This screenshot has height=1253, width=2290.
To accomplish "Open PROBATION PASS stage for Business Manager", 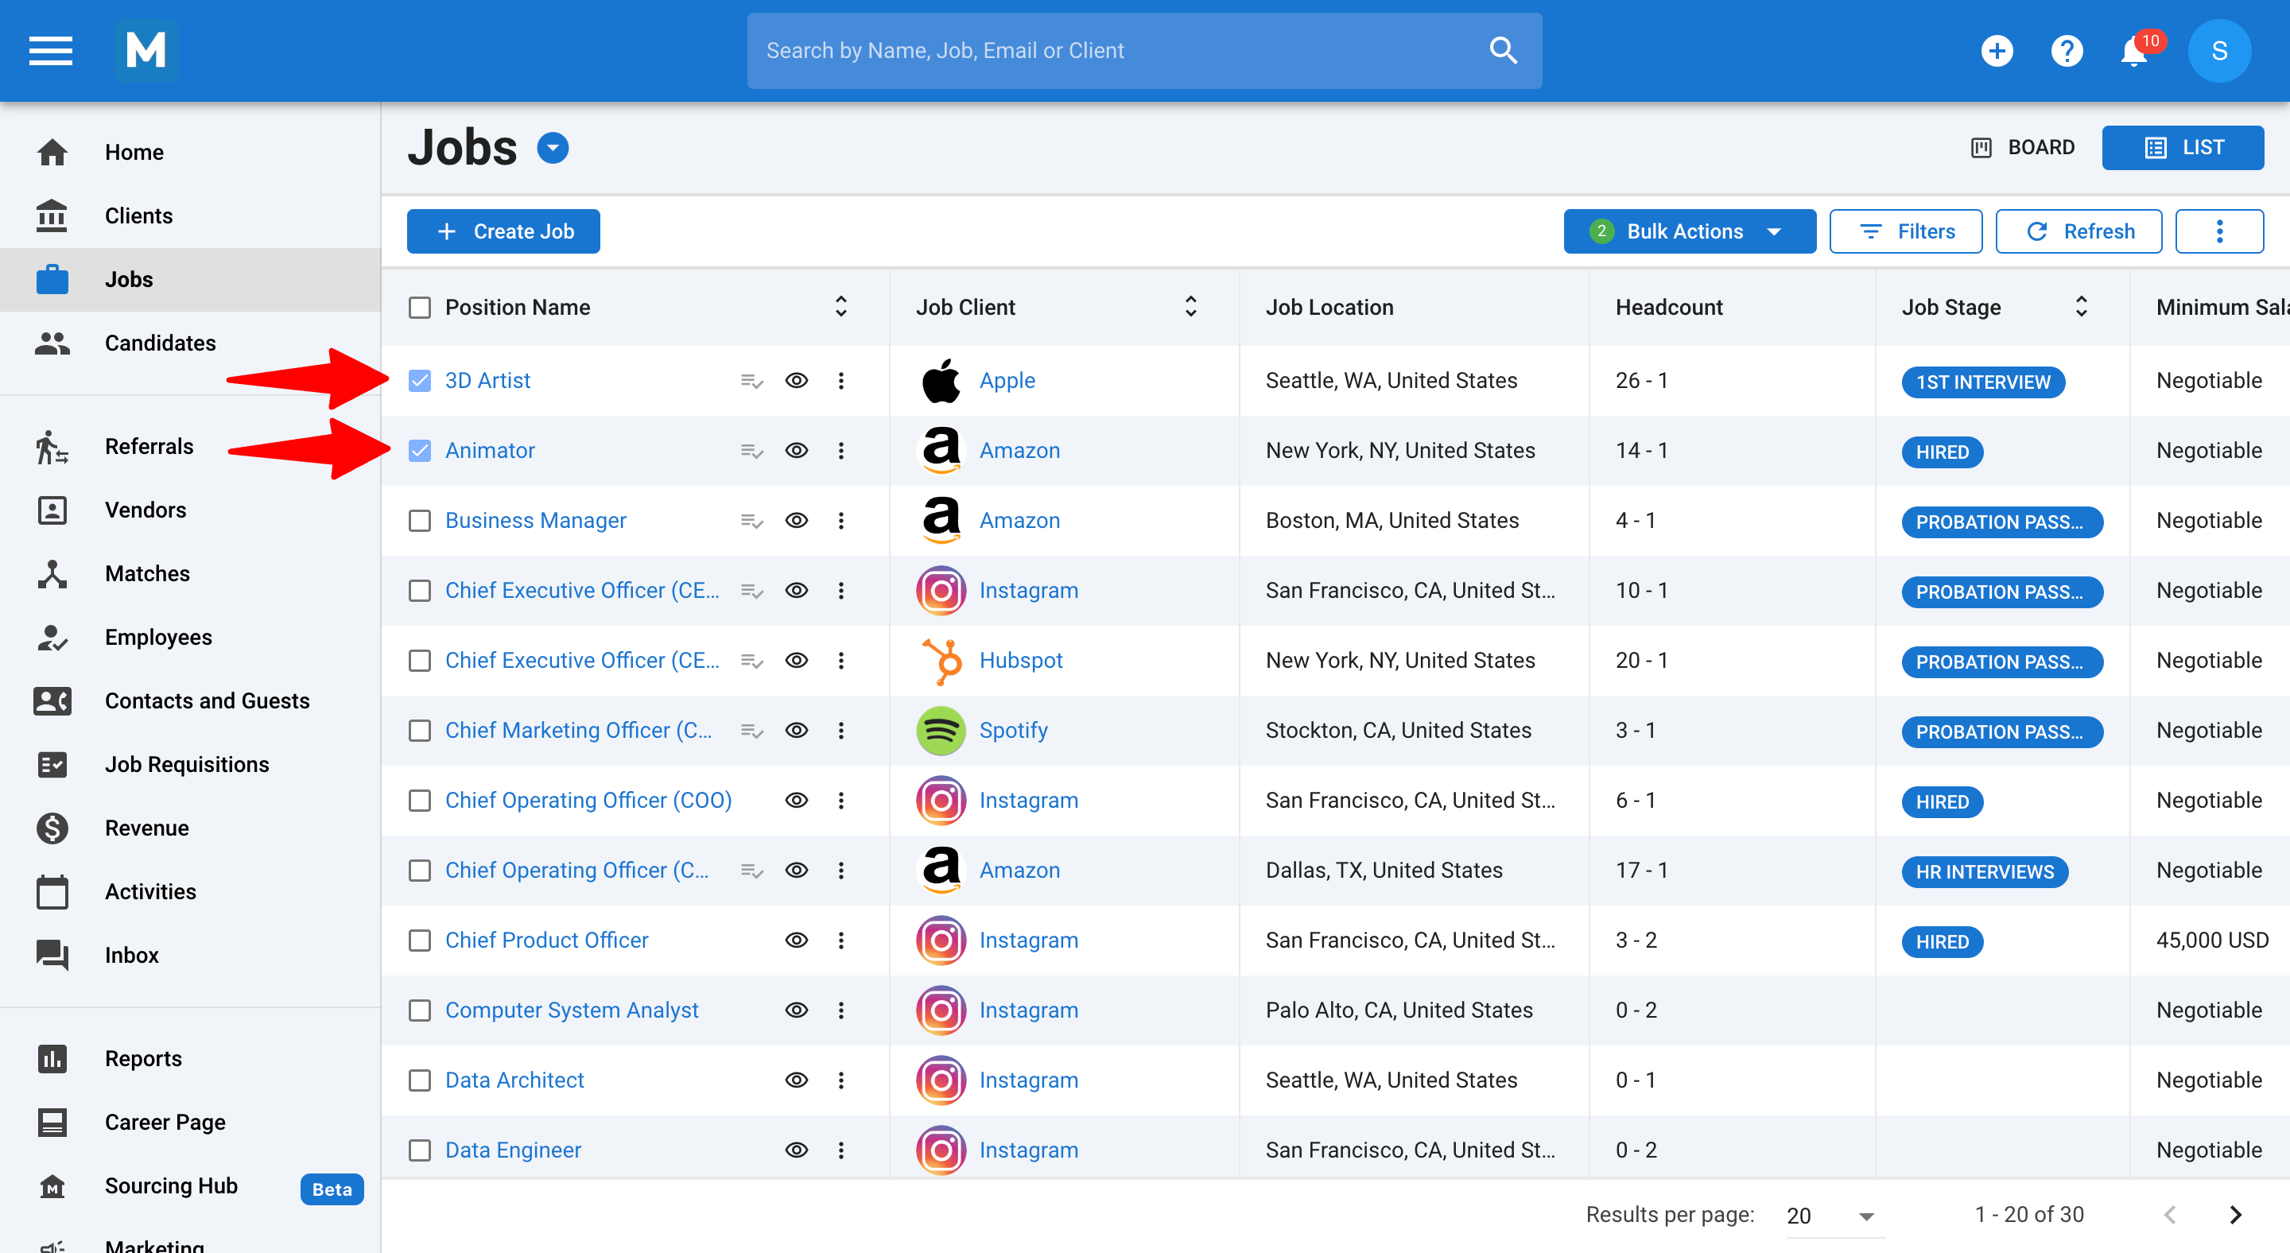I will [2002, 522].
